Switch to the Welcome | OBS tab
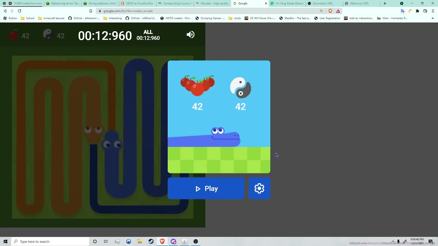This screenshot has width=438, height=246. pyautogui.click(x=361, y=3)
